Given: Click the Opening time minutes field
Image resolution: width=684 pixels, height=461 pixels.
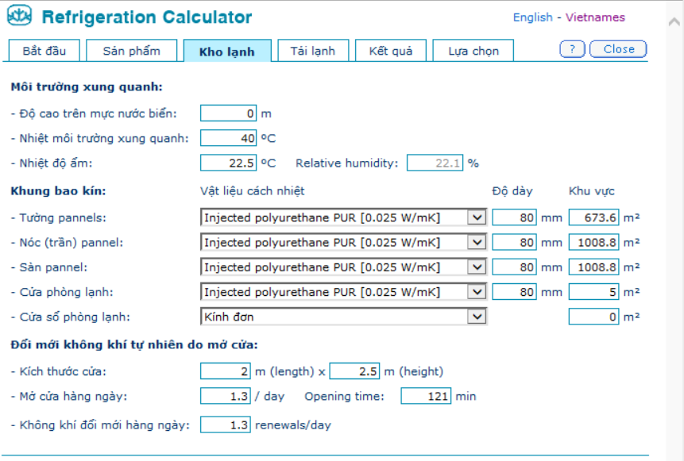Looking at the screenshot, I should tap(426, 396).
